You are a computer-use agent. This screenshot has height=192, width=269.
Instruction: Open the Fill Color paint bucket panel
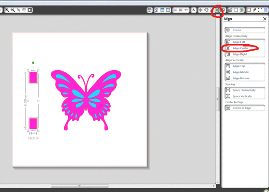(x=157, y=10)
